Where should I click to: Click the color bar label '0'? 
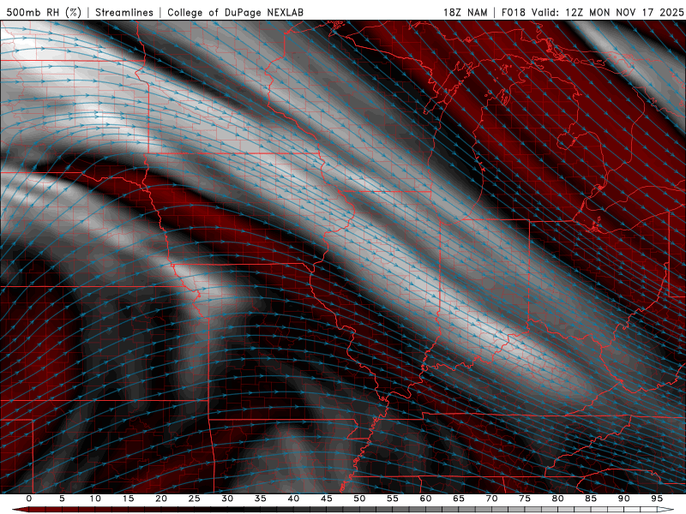click(x=29, y=499)
